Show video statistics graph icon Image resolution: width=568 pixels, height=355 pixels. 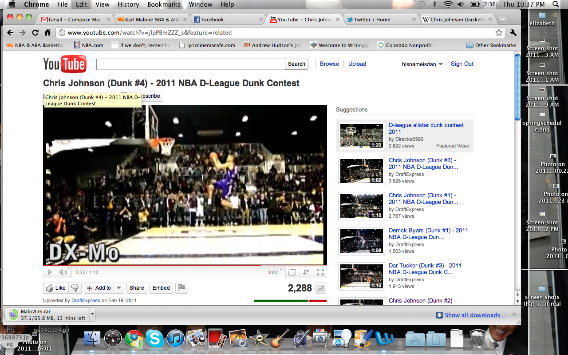pos(321,288)
